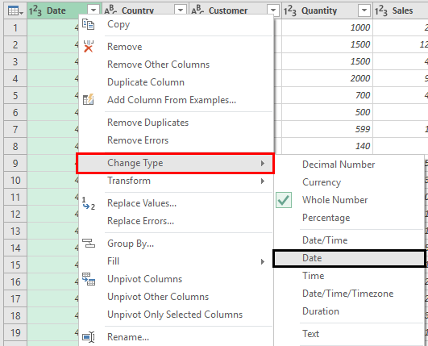Click the red X Remove icon
The image size is (428, 346).
pyautogui.click(x=89, y=47)
